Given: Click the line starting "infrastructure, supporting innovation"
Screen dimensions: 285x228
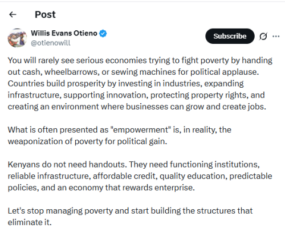Looking at the screenshot, I should pos(136,95).
